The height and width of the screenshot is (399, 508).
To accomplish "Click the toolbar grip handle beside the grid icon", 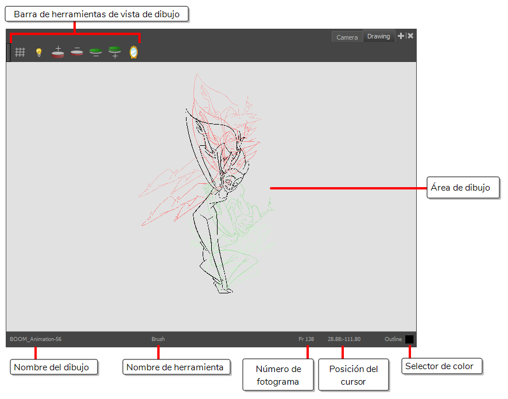I will point(9,52).
